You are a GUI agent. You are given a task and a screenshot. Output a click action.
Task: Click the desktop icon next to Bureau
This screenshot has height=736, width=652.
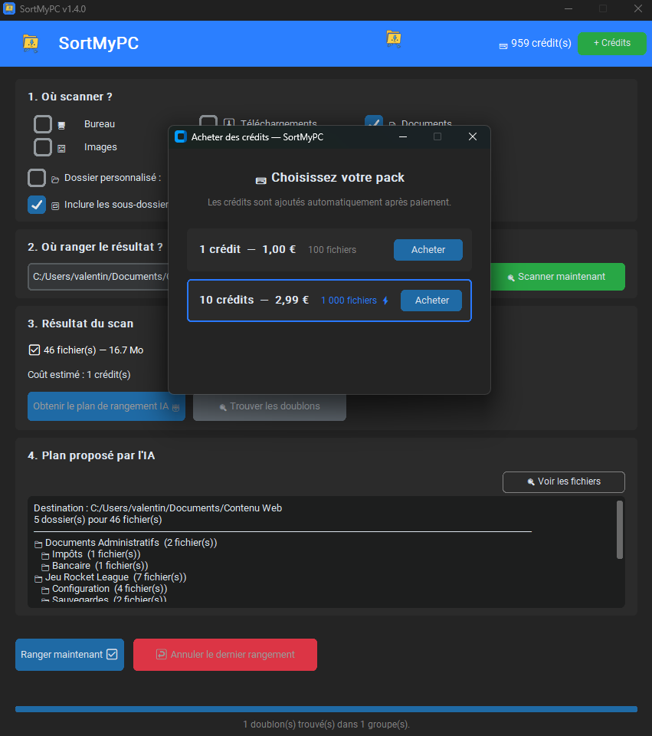click(x=61, y=125)
